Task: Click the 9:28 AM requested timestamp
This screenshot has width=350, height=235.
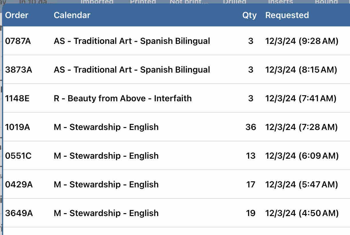Action: pyautogui.click(x=302, y=41)
